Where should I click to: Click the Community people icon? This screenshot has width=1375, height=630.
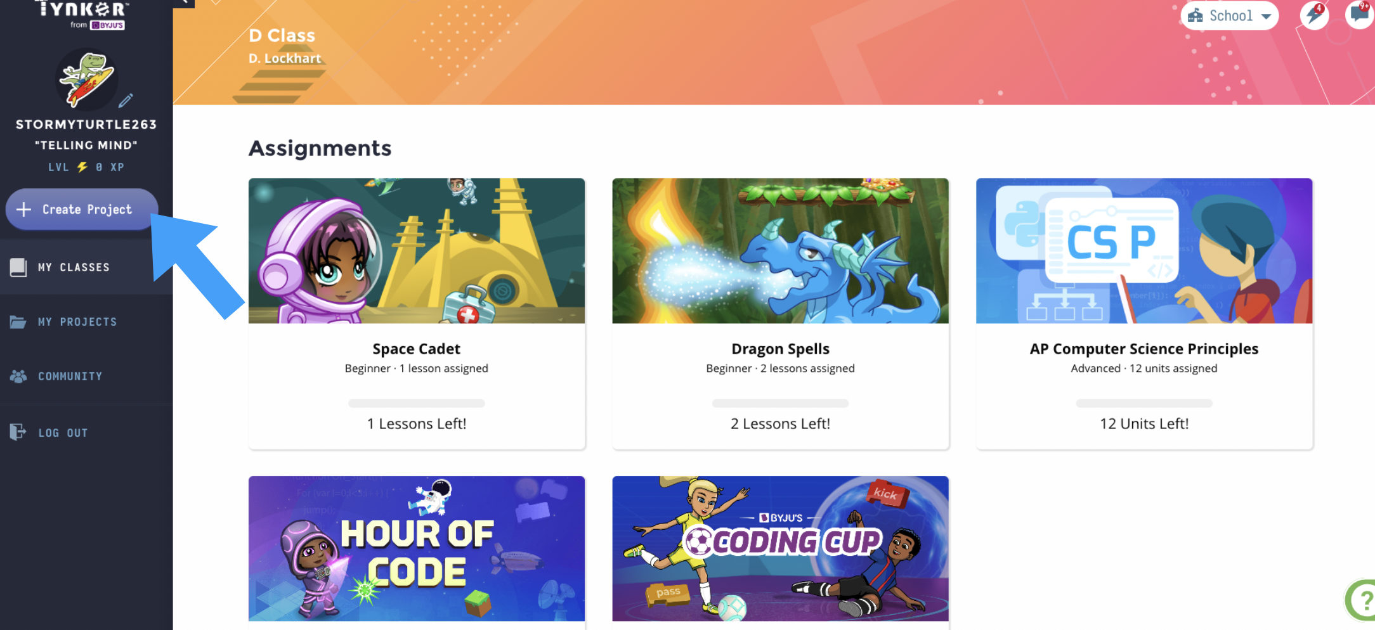tap(18, 376)
